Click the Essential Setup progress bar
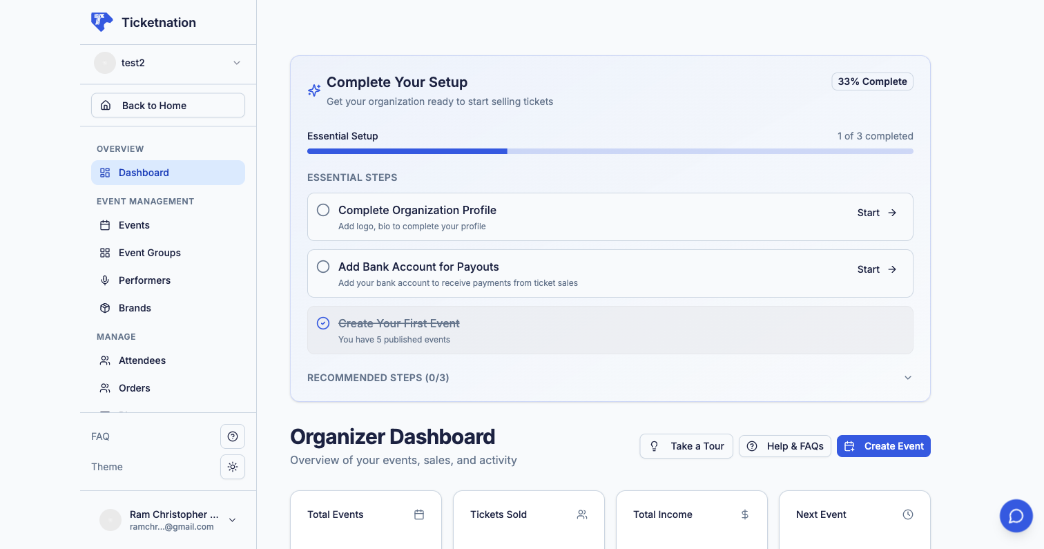Image resolution: width=1044 pixels, height=549 pixels. point(610,151)
